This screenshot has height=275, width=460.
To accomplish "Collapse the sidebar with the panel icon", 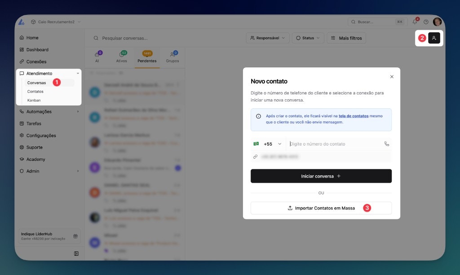I will click(76, 254).
